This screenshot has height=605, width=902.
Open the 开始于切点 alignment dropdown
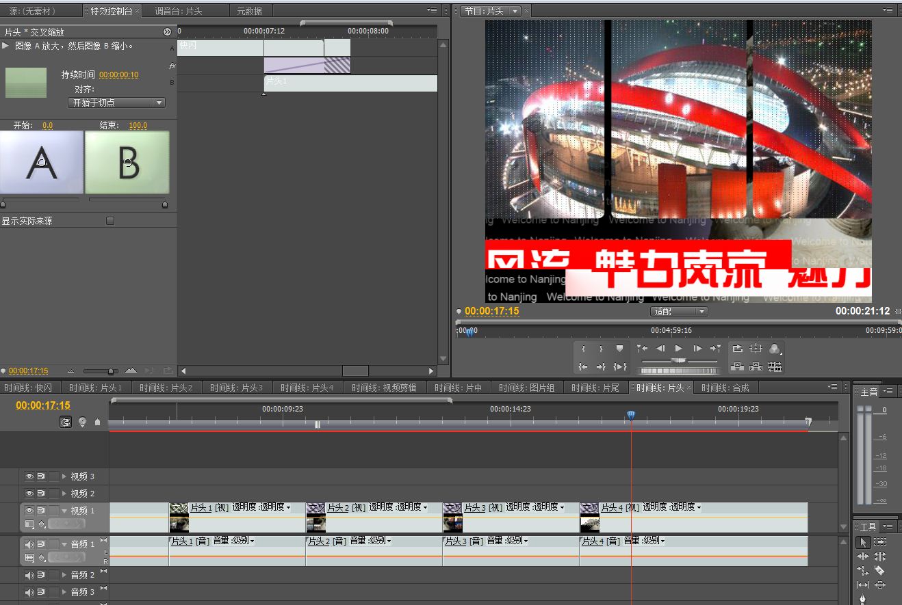117,103
